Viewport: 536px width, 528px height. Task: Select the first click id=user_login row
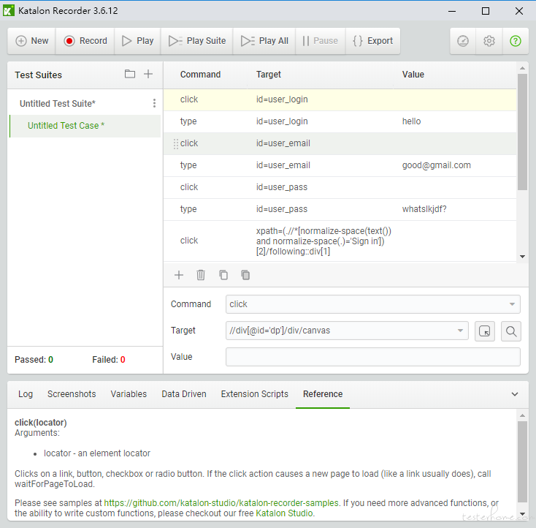pos(340,99)
